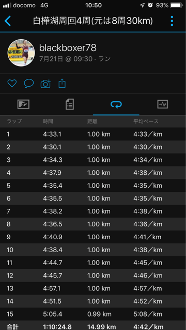Open the three-dot more options menu
Screen dimensions: 186x330
[x=172, y=21]
